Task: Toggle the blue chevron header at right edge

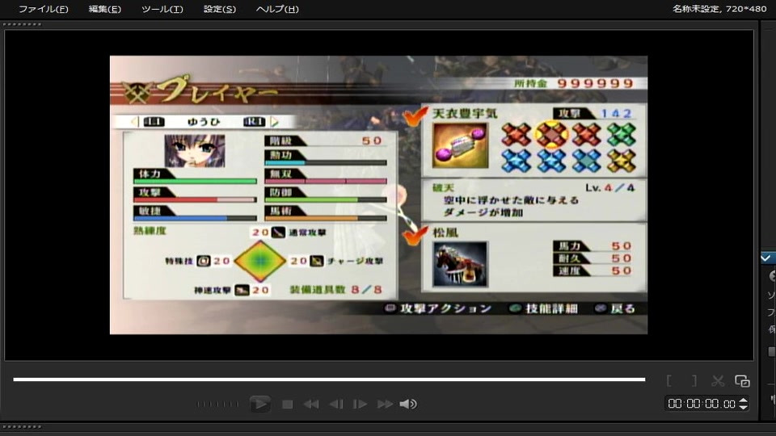Action: [768, 258]
